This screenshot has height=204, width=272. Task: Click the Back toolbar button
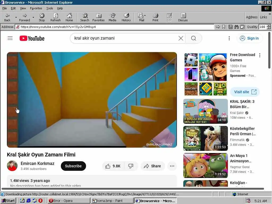point(7,17)
